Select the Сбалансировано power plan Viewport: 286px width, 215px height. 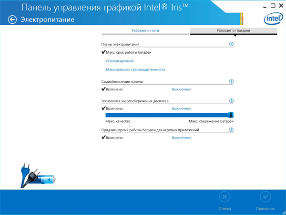coord(120,61)
